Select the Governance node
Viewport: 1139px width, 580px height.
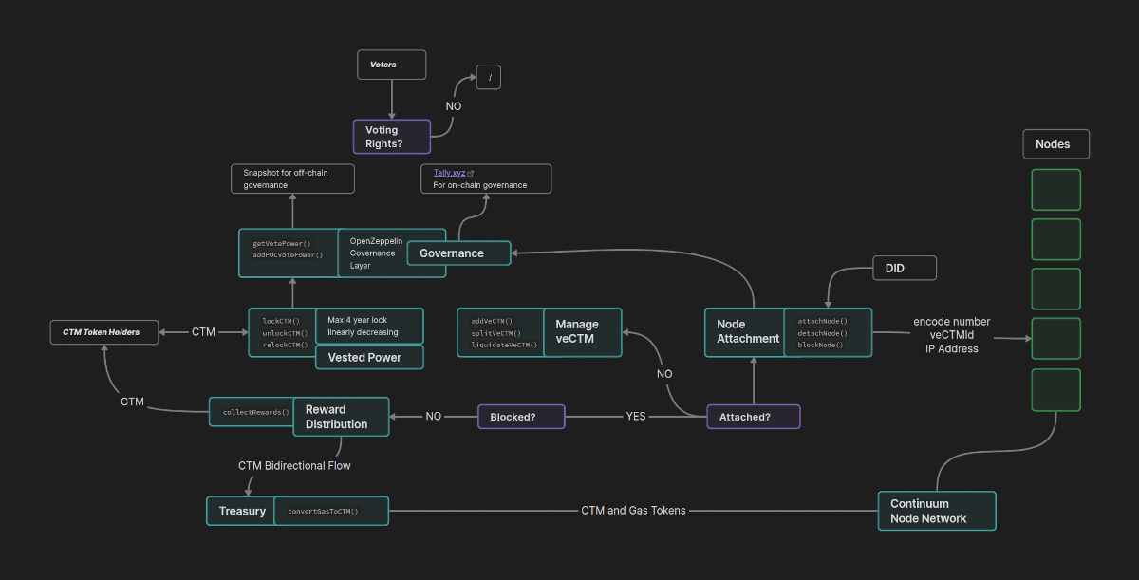click(459, 253)
